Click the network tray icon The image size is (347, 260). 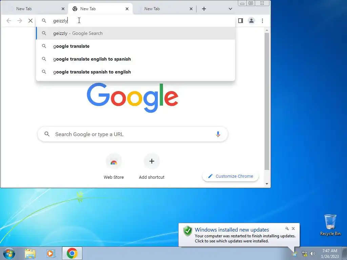305,254
